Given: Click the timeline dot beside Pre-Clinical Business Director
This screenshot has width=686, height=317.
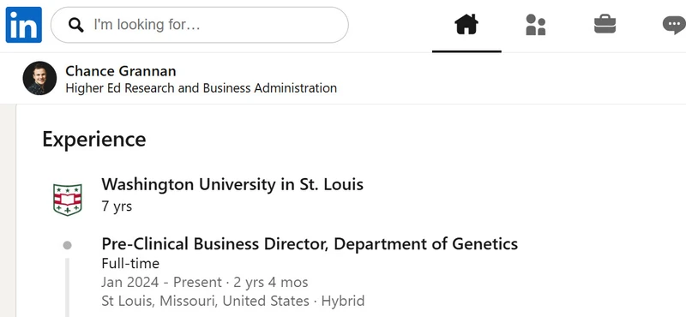Looking at the screenshot, I should 67,245.
